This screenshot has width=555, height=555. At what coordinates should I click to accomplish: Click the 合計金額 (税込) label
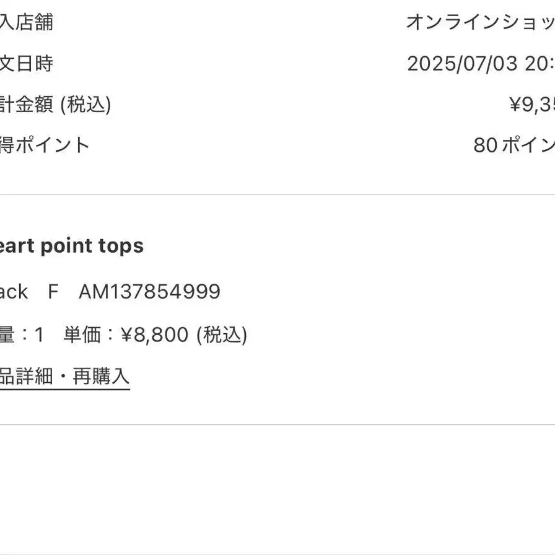55,105
